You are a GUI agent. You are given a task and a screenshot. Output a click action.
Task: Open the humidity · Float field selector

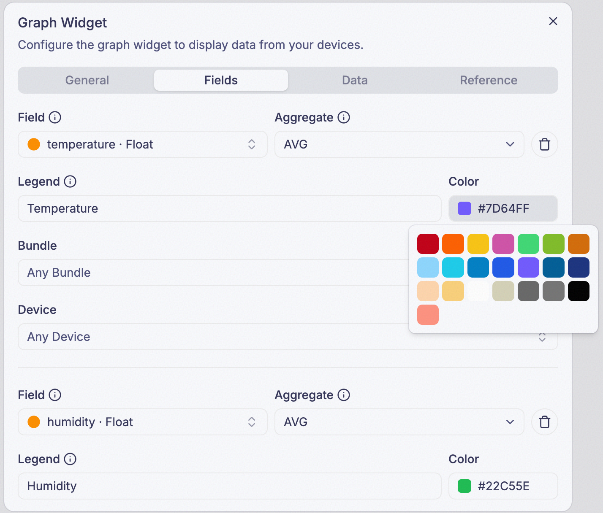click(143, 422)
